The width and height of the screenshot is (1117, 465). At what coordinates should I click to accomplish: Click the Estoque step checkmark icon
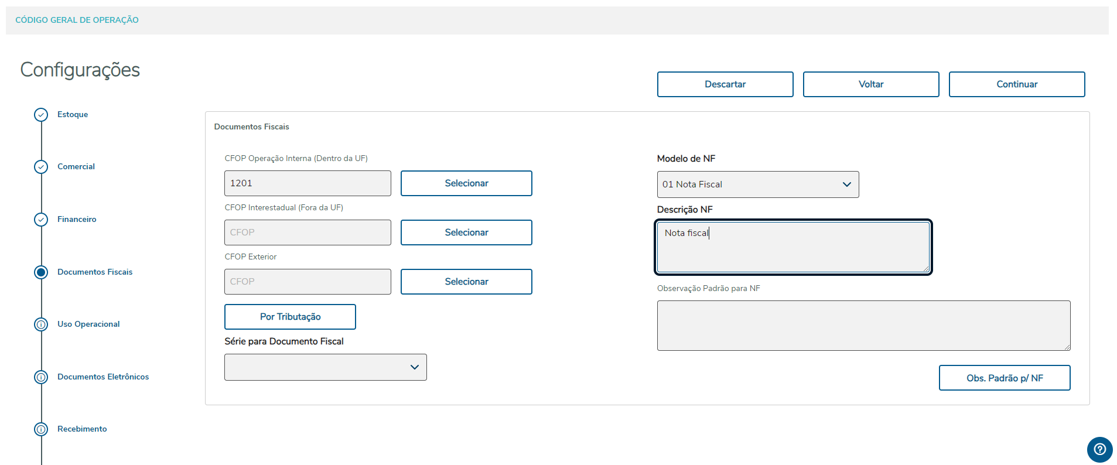click(x=41, y=115)
